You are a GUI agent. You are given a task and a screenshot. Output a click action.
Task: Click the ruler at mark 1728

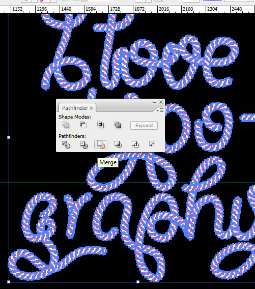[x=115, y=9]
